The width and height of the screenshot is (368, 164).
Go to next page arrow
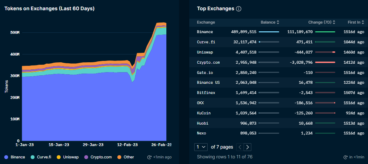[x=247, y=147]
